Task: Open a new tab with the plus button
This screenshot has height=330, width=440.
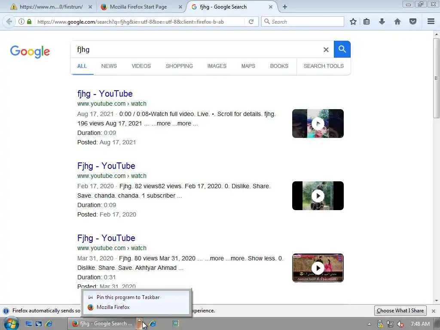Action: (285, 7)
